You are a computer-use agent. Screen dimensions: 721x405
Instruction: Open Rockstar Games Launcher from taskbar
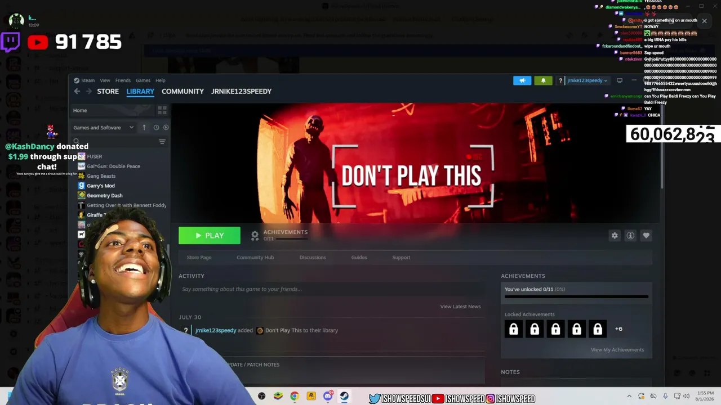311,397
